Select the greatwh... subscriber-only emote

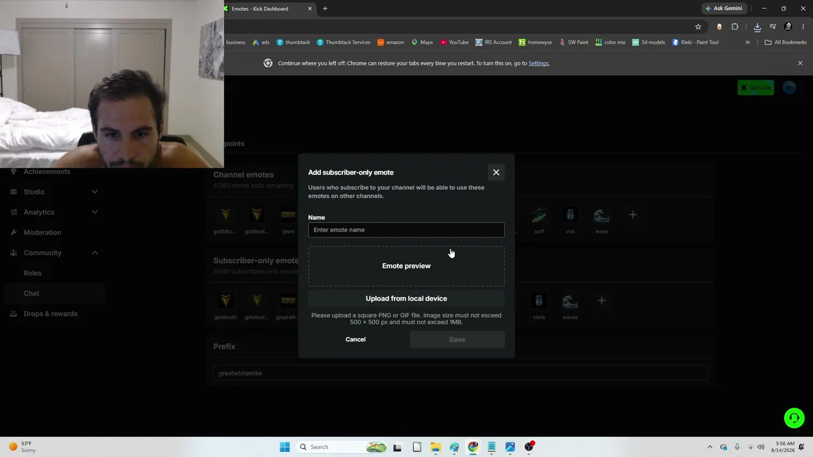(288, 305)
